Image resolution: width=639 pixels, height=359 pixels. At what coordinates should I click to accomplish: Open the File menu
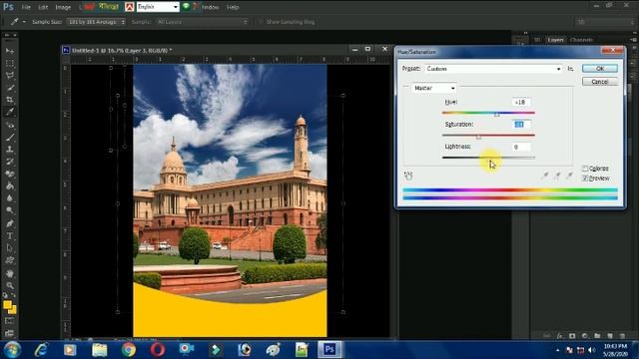pos(26,7)
